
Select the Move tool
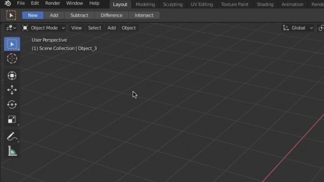click(x=12, y=90)
